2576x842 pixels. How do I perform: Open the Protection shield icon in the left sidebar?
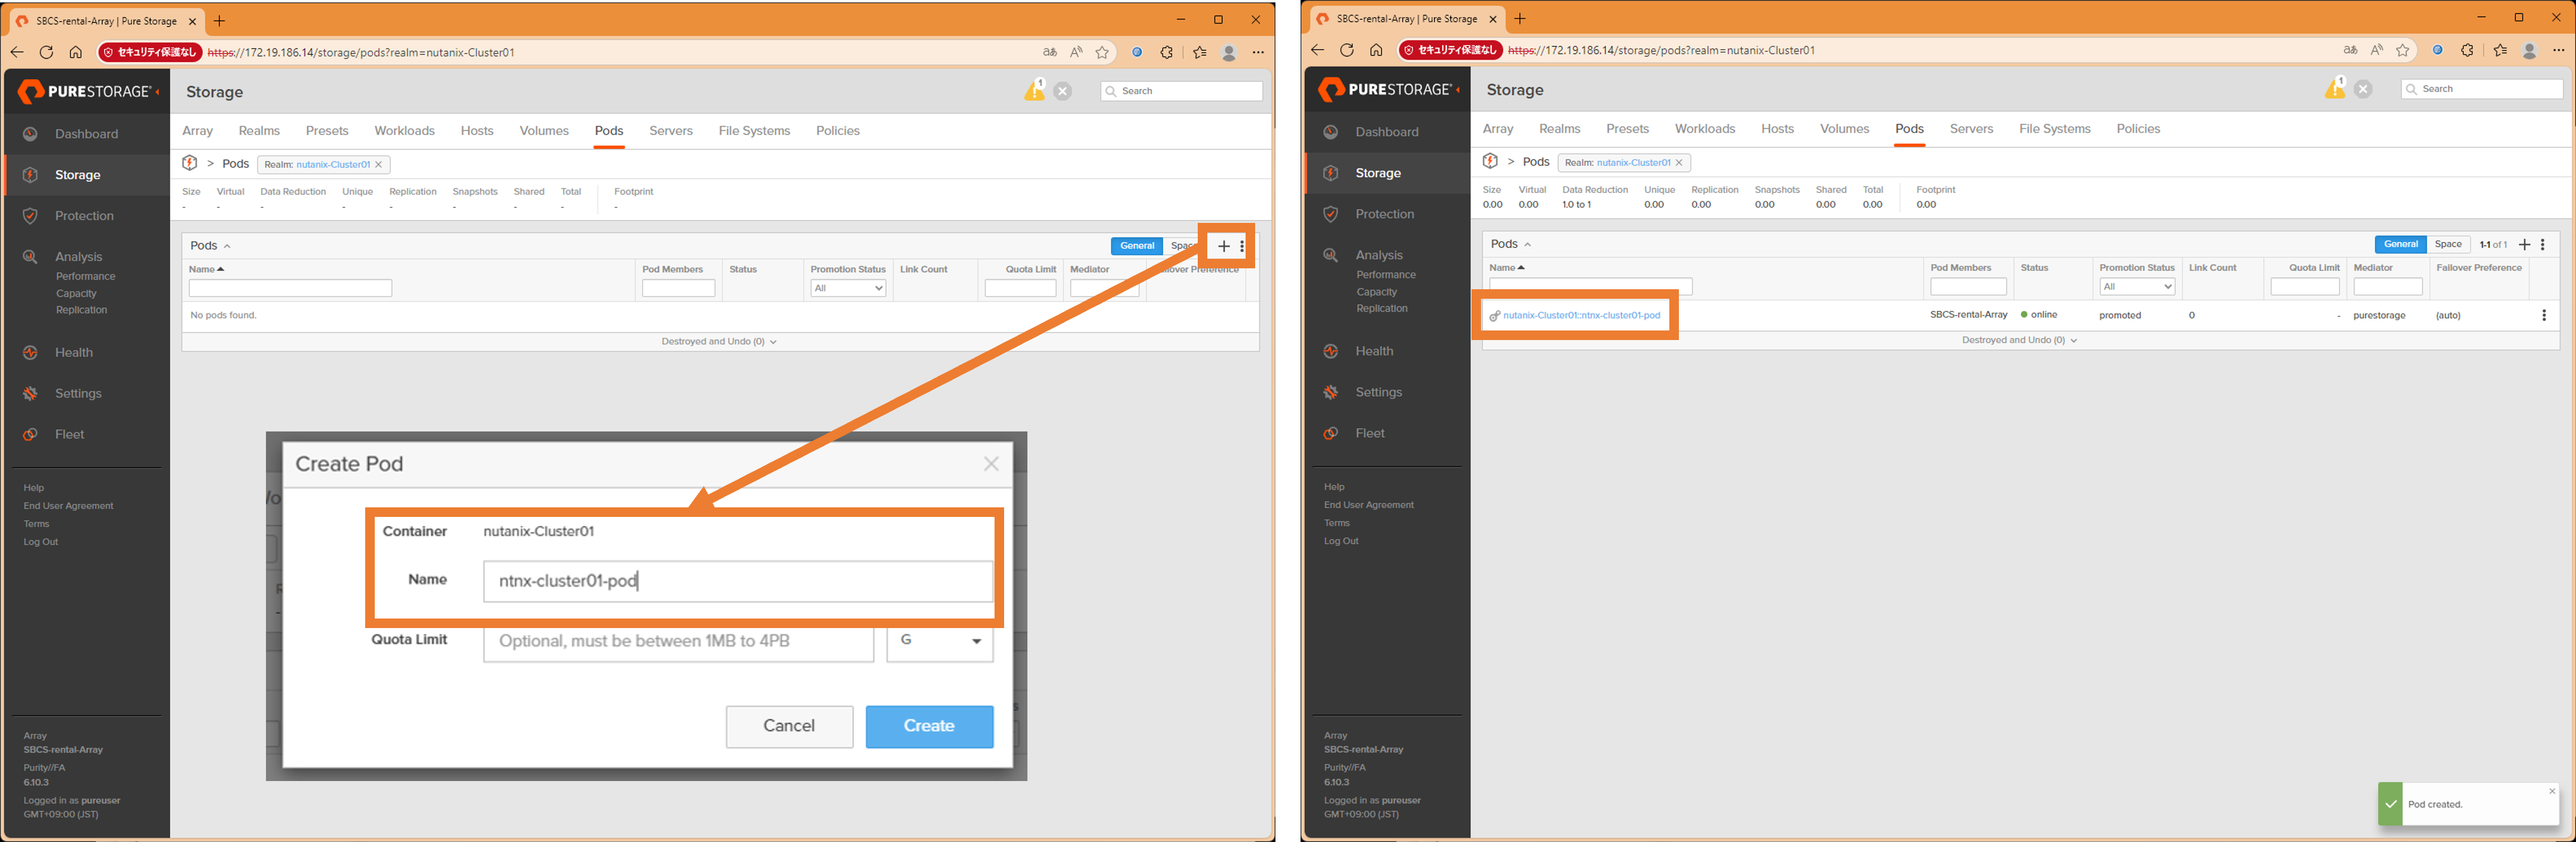[31, 216]
